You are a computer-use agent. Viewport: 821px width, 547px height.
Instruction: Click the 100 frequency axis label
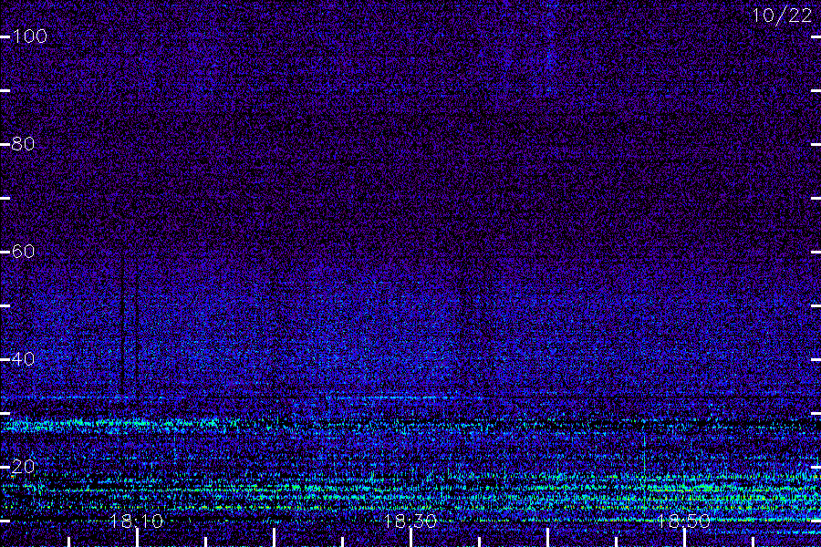(x=29, y=36)
